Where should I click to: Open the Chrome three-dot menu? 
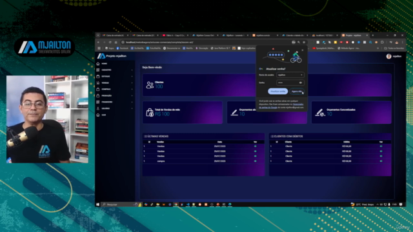pyautogui.click(x=403, y=43)
